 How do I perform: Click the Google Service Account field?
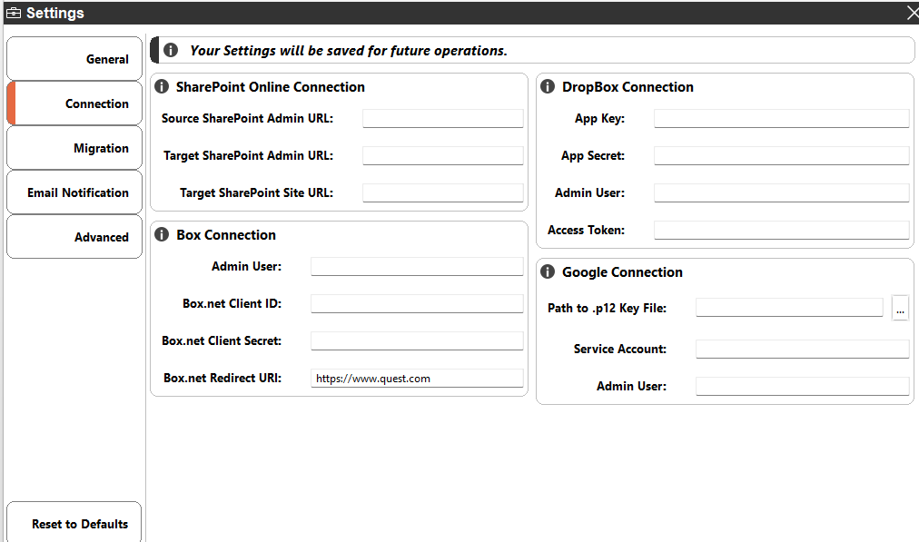802,349
